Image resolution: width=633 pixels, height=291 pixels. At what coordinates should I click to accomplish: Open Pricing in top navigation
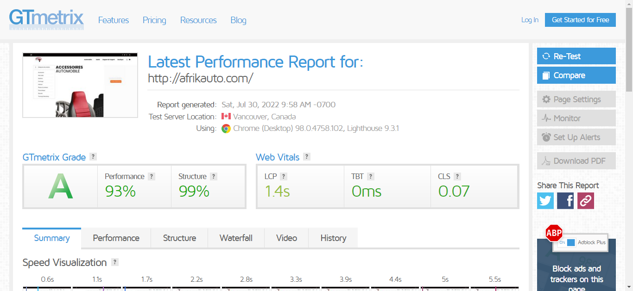(x=154, y=20)
